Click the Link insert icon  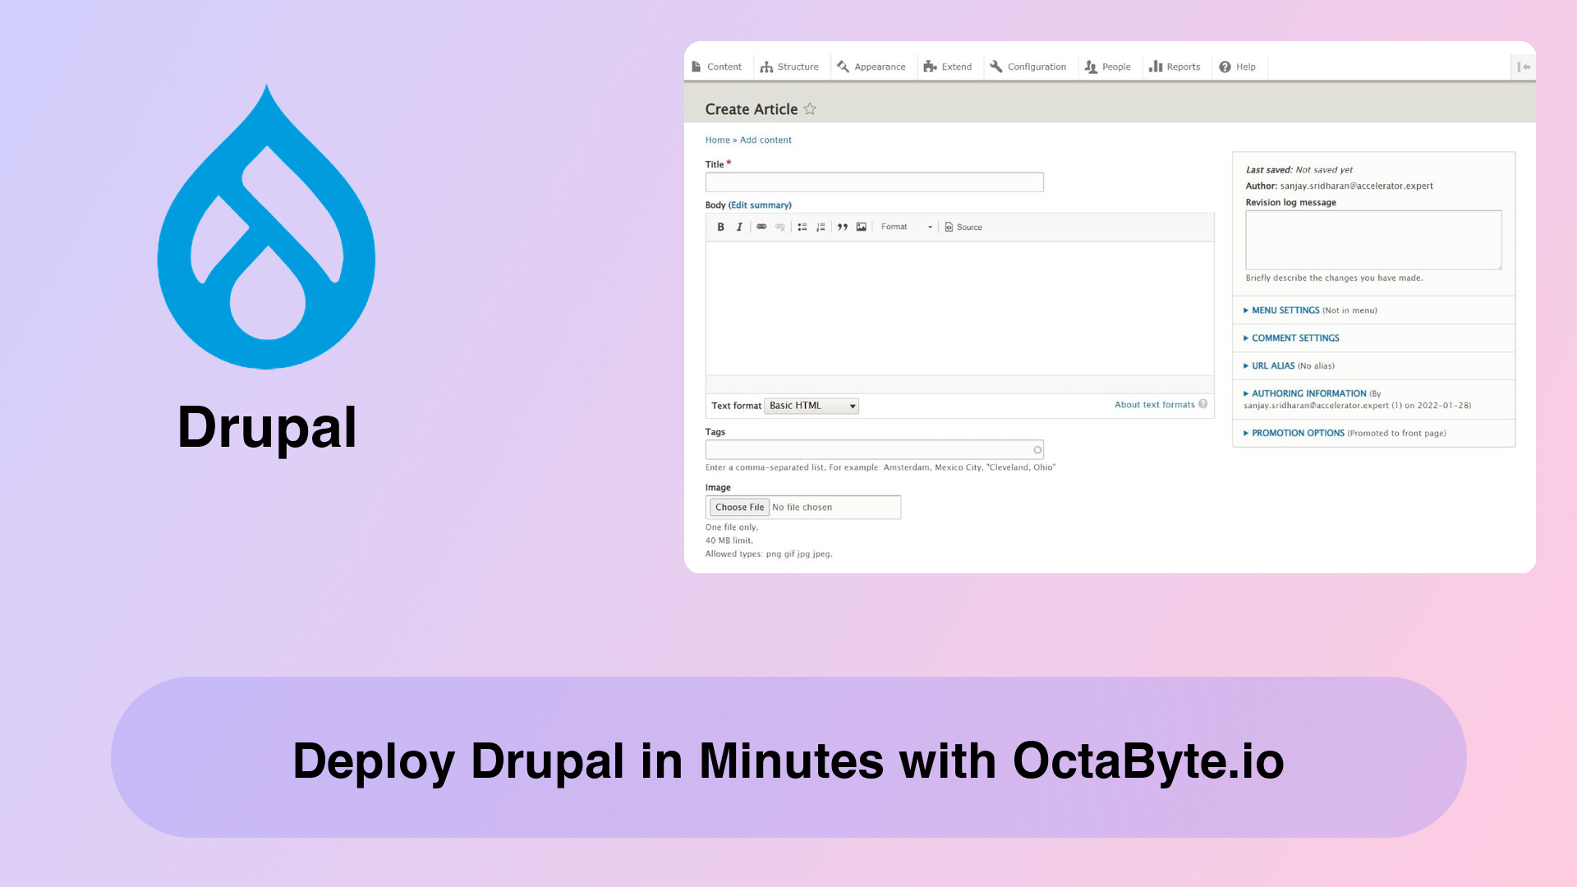tap(761, 227)
